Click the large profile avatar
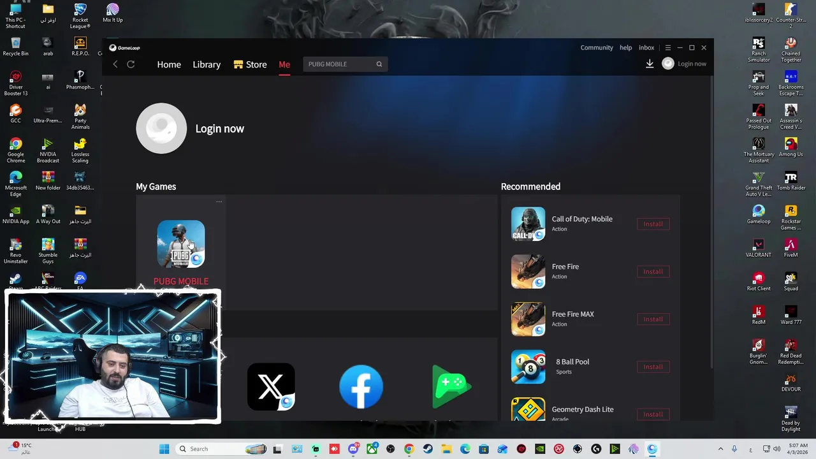The image size is (816, 459). click(x=161, y=128)
